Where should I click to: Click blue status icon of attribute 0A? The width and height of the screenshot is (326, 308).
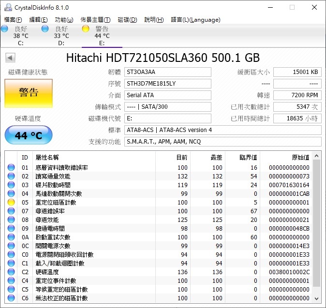11,237
